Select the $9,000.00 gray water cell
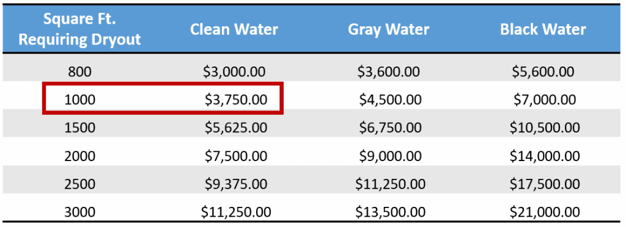Screen dimensions: 626x227 pyautogui.click(x=390, y=156)
